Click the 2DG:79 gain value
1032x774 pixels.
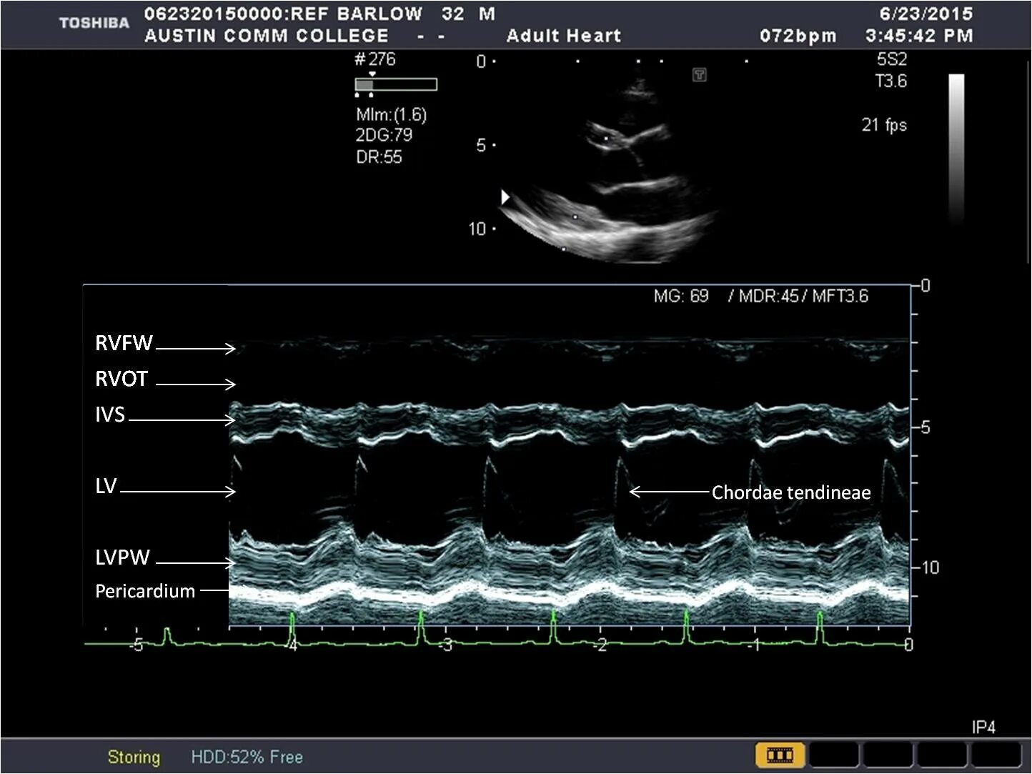(384, 135)
